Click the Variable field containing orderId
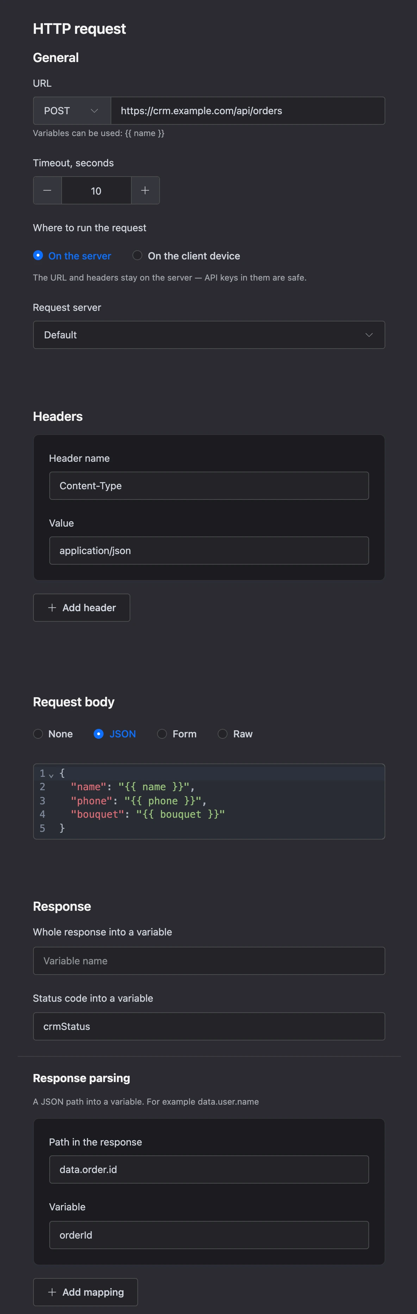Viewport: 417px width, 1314px height. click(209, 1234)
